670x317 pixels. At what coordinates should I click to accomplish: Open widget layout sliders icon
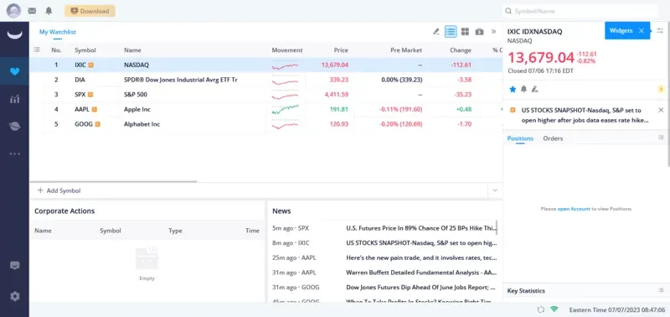tap(660, 30)
